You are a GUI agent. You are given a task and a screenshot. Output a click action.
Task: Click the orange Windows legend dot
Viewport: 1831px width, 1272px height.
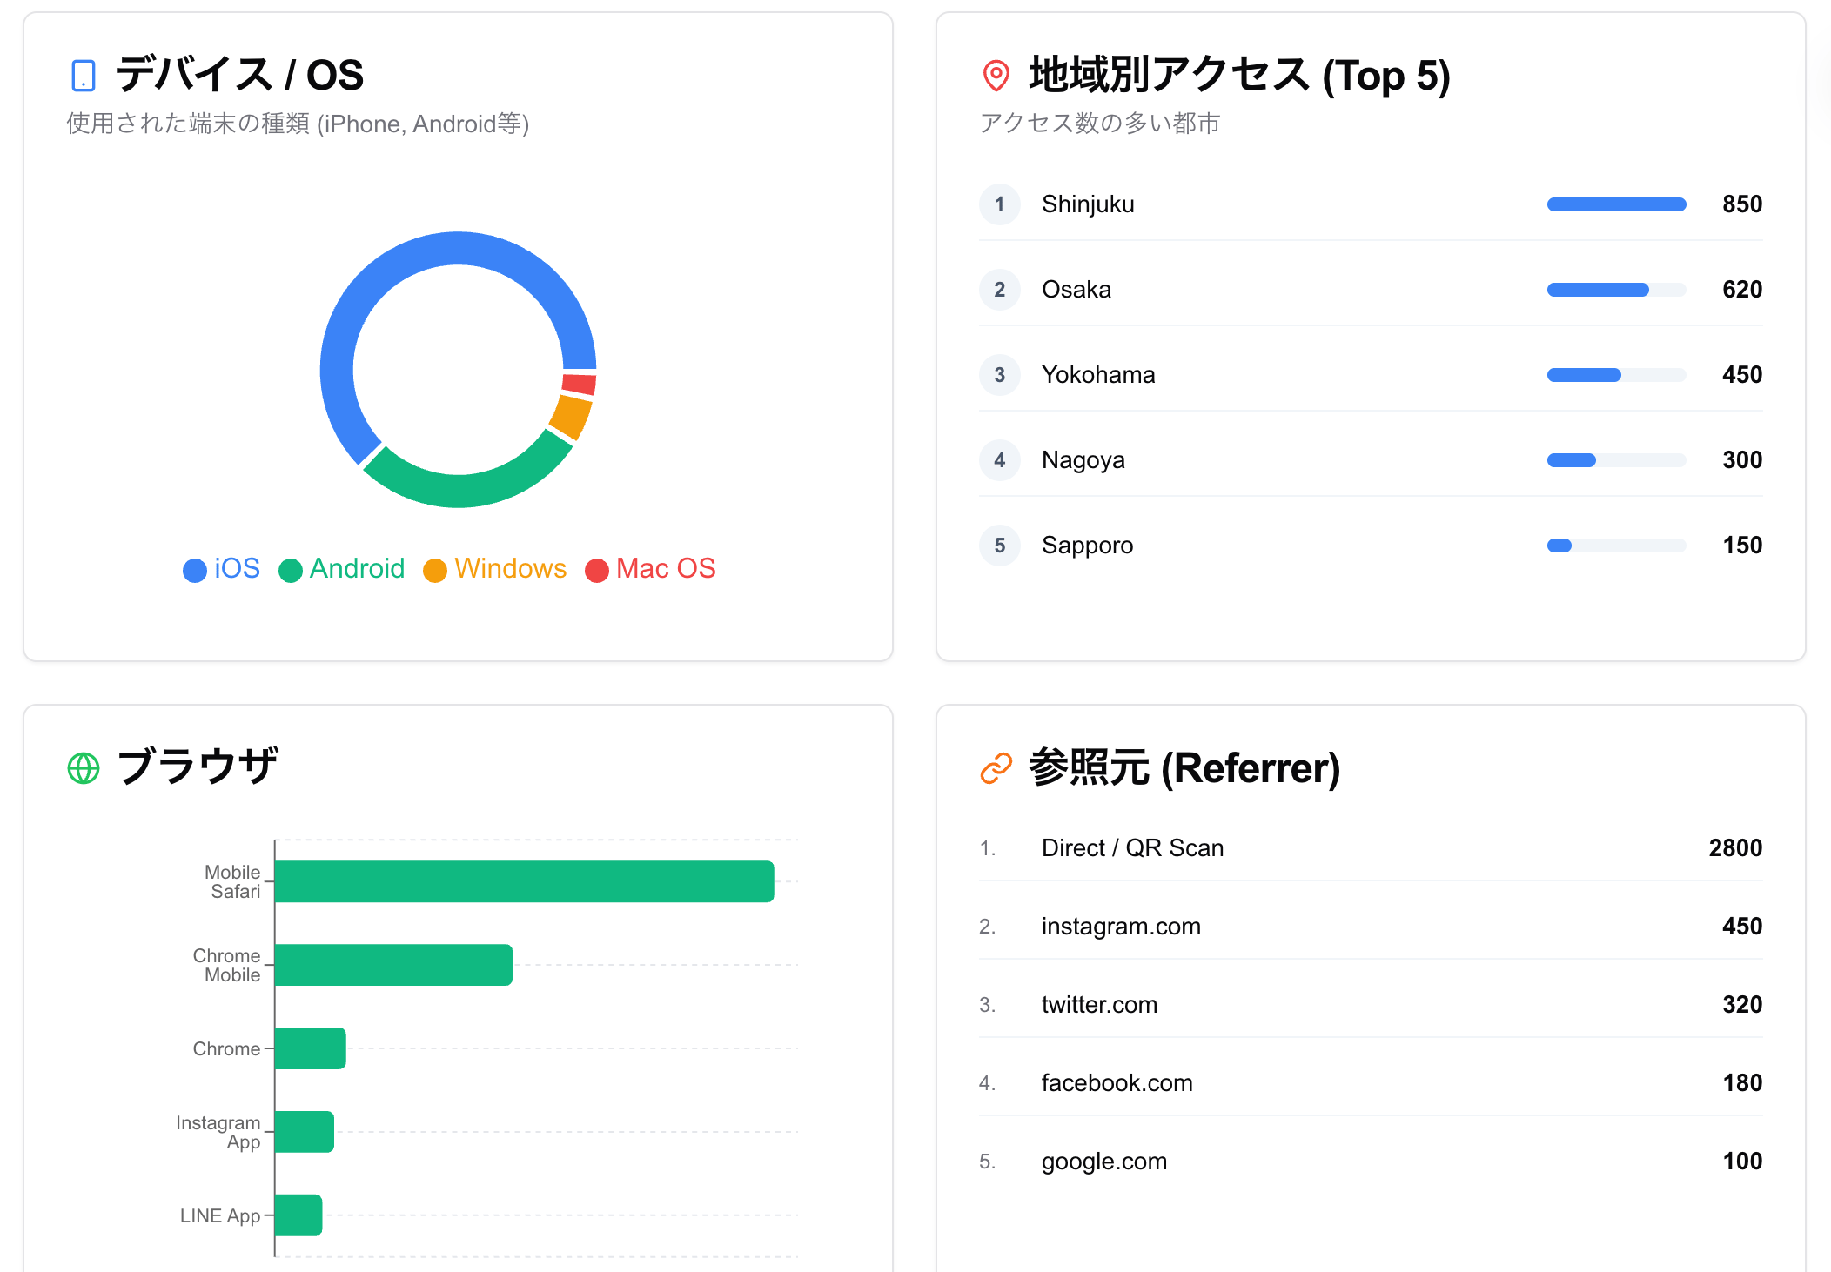pos(435,570)
